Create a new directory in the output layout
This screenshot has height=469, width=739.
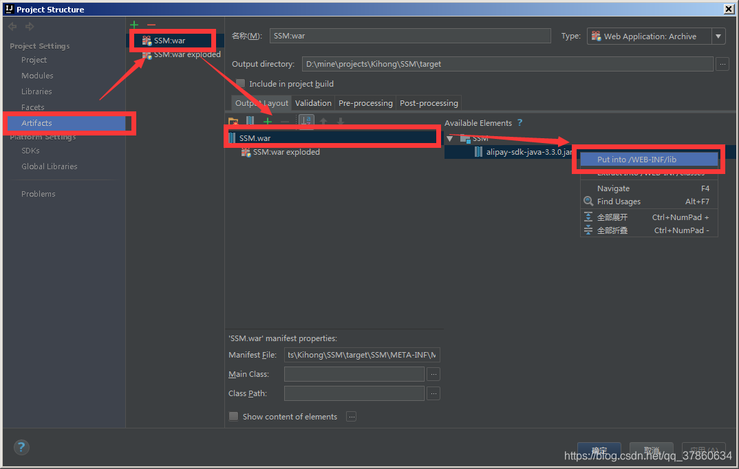pos(233,120)
